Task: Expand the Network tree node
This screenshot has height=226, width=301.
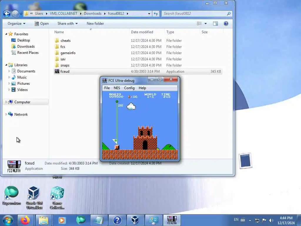Action: point(6,114)
